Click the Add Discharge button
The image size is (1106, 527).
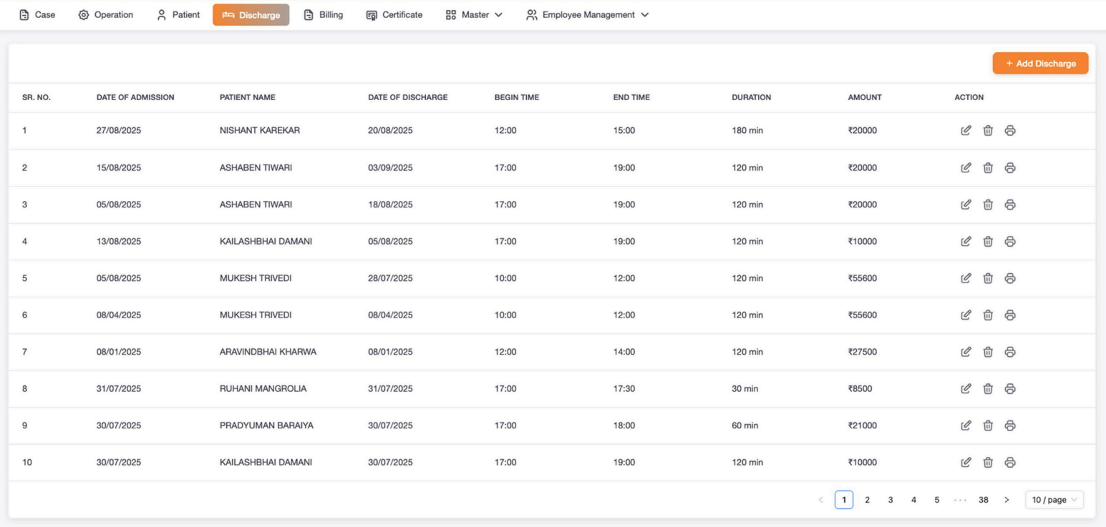1039,64
